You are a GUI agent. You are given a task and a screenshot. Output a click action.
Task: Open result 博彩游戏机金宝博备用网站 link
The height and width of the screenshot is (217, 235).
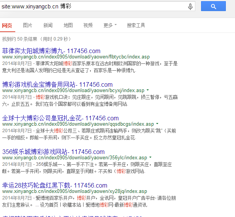click(57, 85)
